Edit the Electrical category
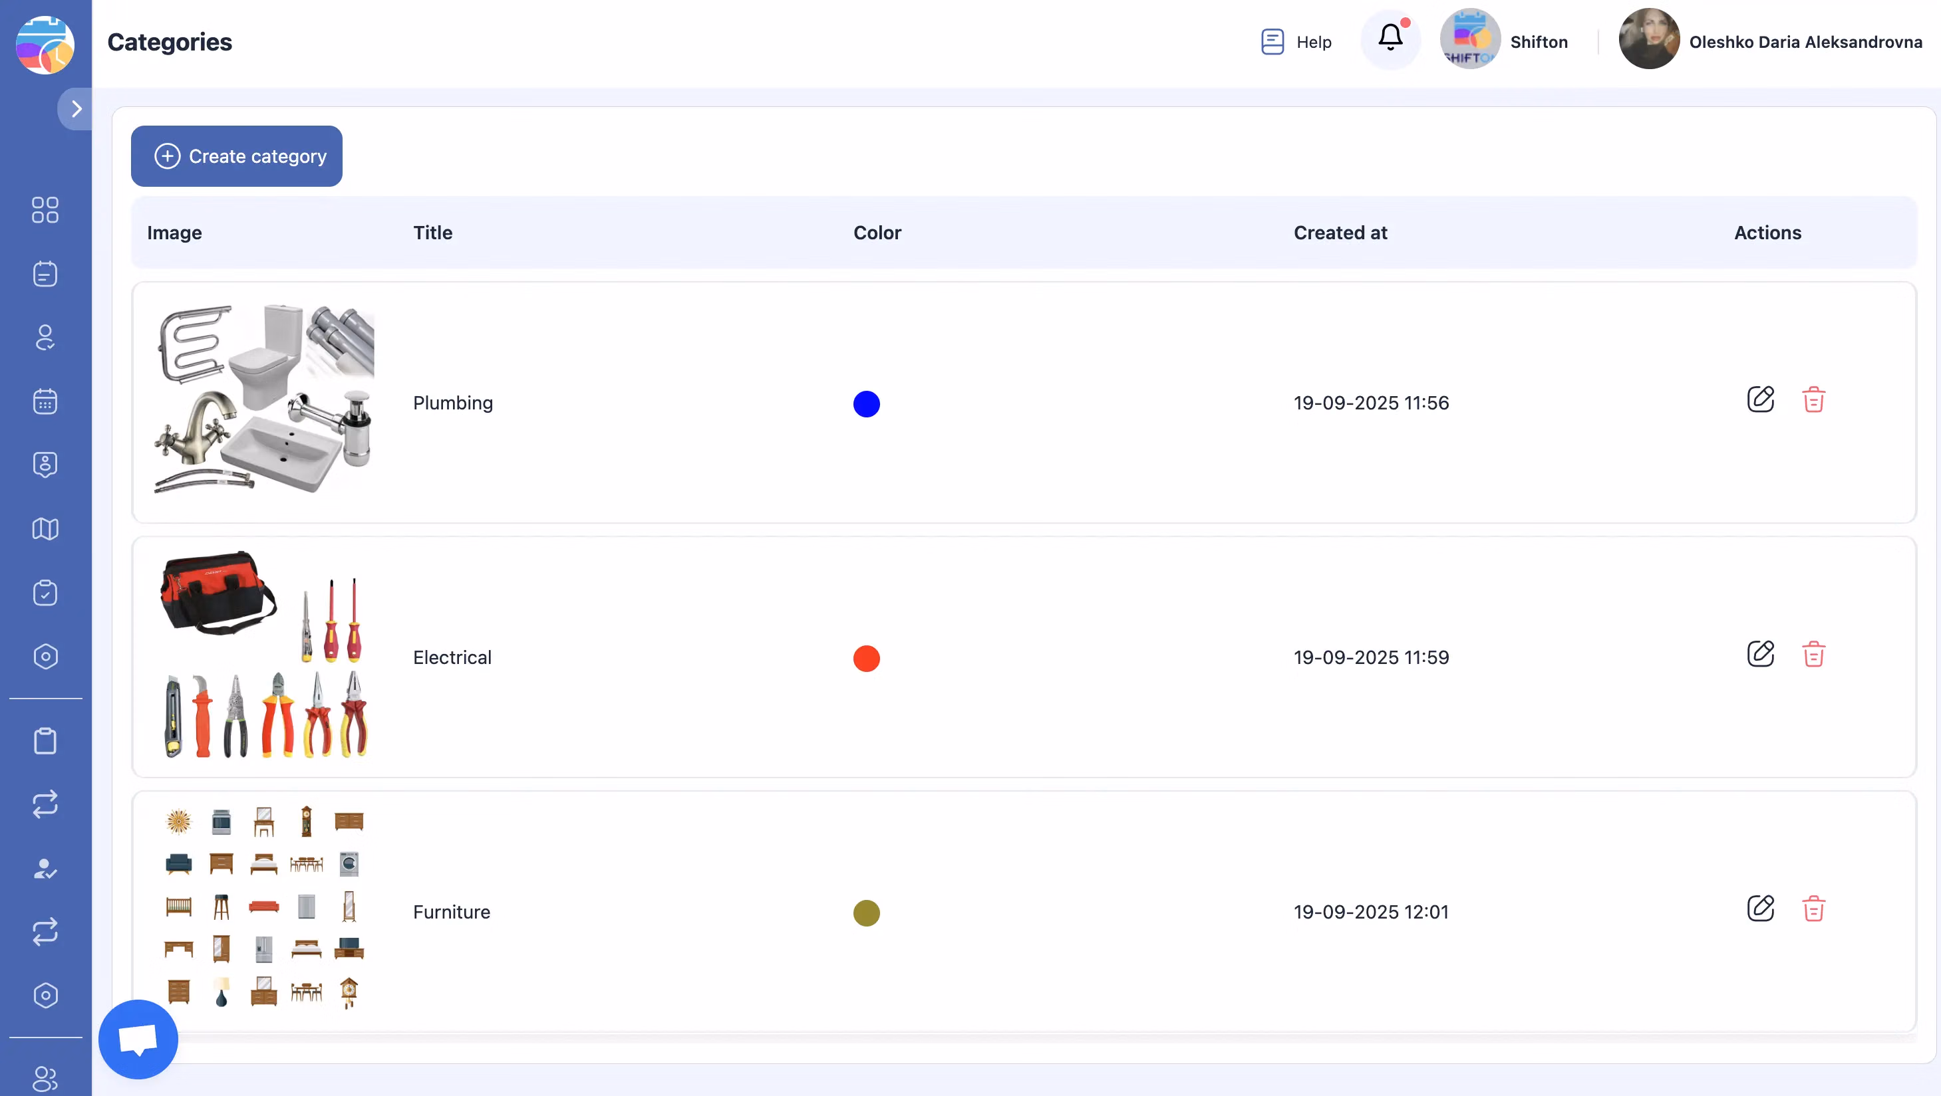The image size is (1941, 1096). pyautogui.click(x=1760, y=654)
